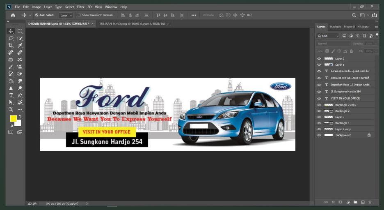Select the Spot Healing Brush tool
Image resolution: width=384 pixels, height=210 pixels.
point(11,53)
